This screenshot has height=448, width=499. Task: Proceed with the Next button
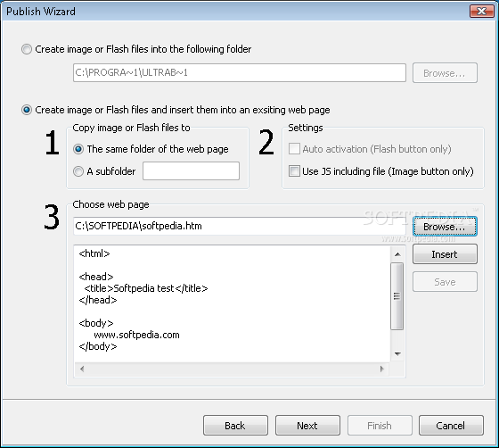pyautogui.click(x=307, y=426)
